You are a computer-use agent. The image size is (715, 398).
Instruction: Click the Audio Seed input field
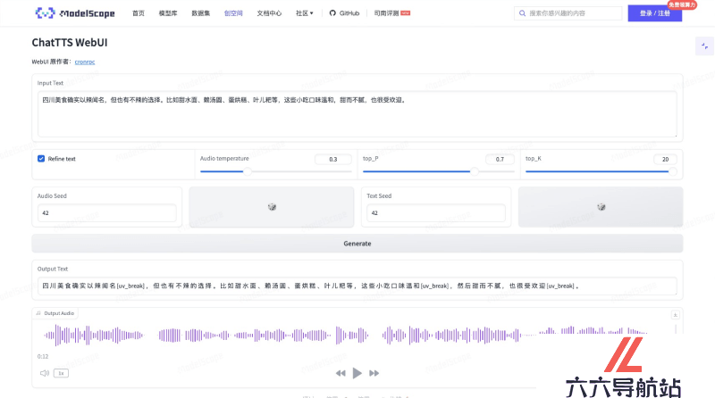(x=106, y=212)
